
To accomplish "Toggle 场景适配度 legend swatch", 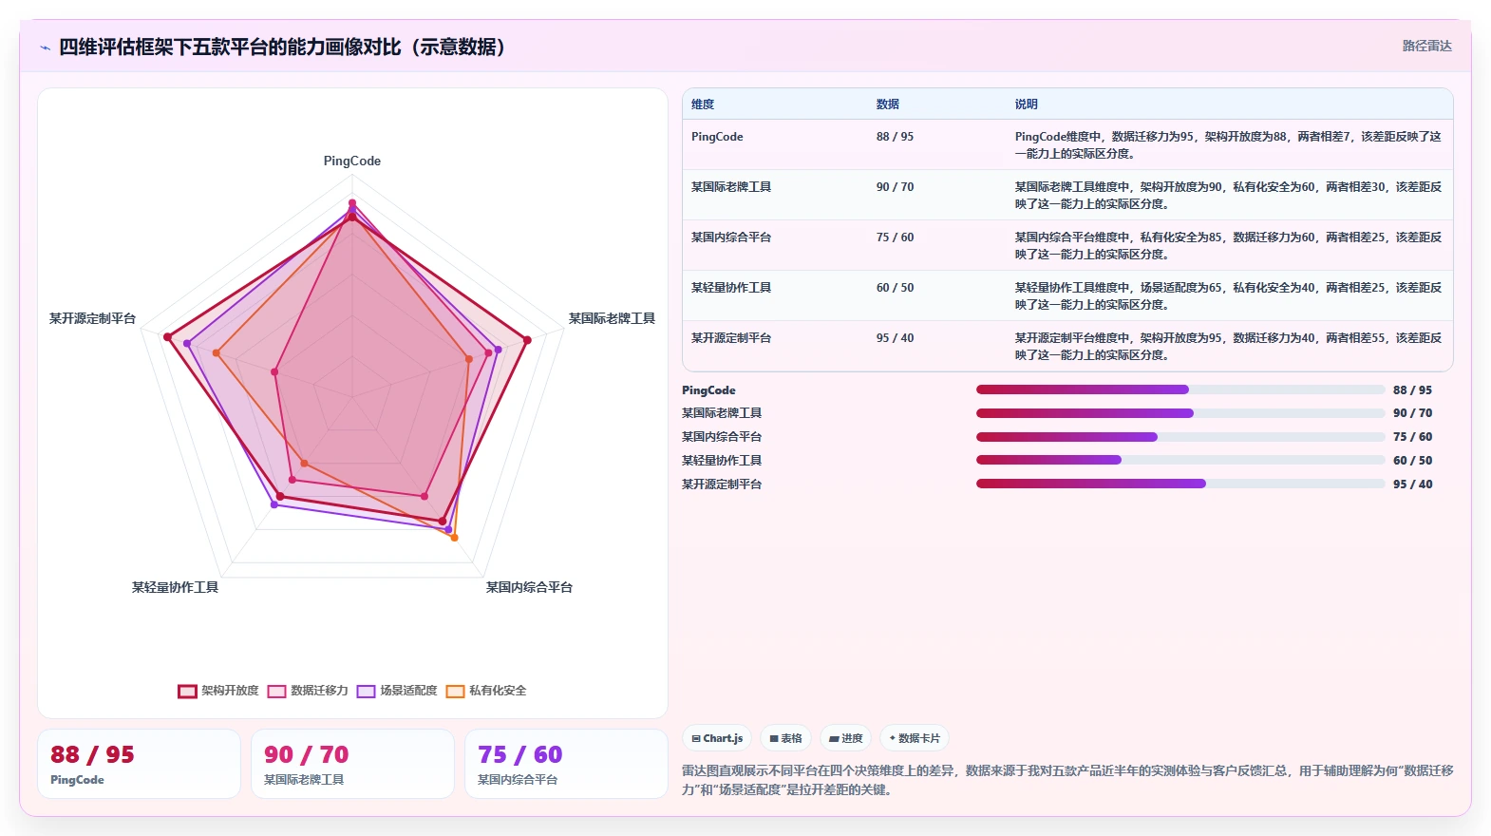I will click(366, 691).
